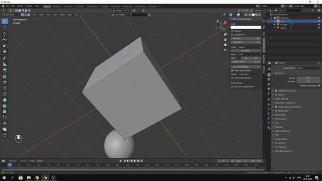322x181 pixels.
Task: Click the navigation gizmo red X axis
Action: pyautogui.click(x=225, y=23)
